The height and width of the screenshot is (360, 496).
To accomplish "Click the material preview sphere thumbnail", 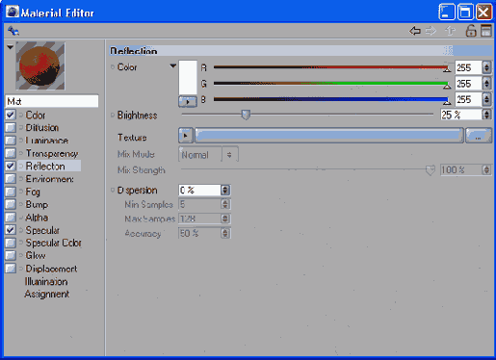I will coord(40,65).
